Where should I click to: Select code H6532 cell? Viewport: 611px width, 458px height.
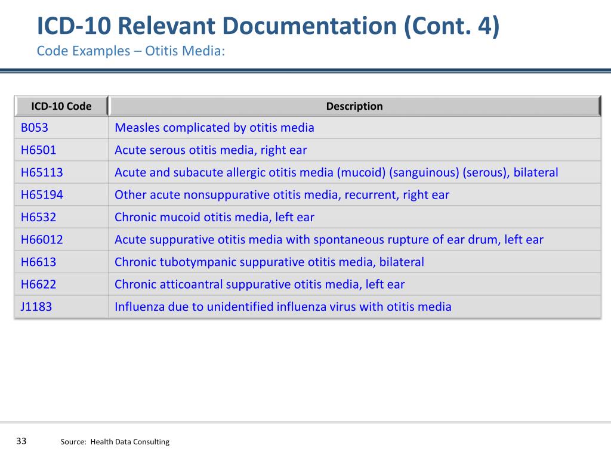tap(61, 217)
